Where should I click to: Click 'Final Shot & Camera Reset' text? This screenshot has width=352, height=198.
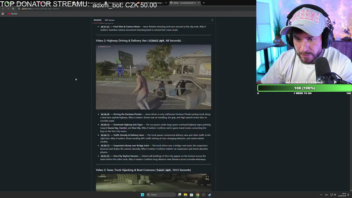127,27
